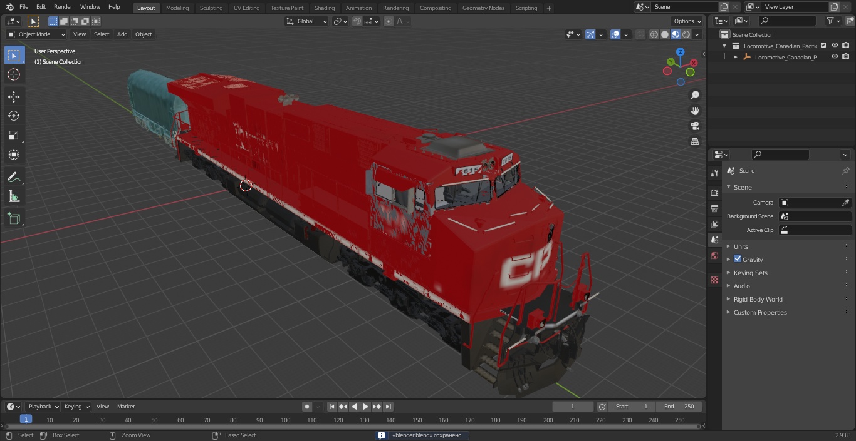Open viewport Add menu
856x441 pixels.
click(x=122, y=34)
